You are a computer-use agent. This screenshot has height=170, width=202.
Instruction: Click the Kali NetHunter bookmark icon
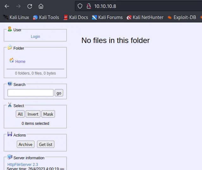pos(129,17)
